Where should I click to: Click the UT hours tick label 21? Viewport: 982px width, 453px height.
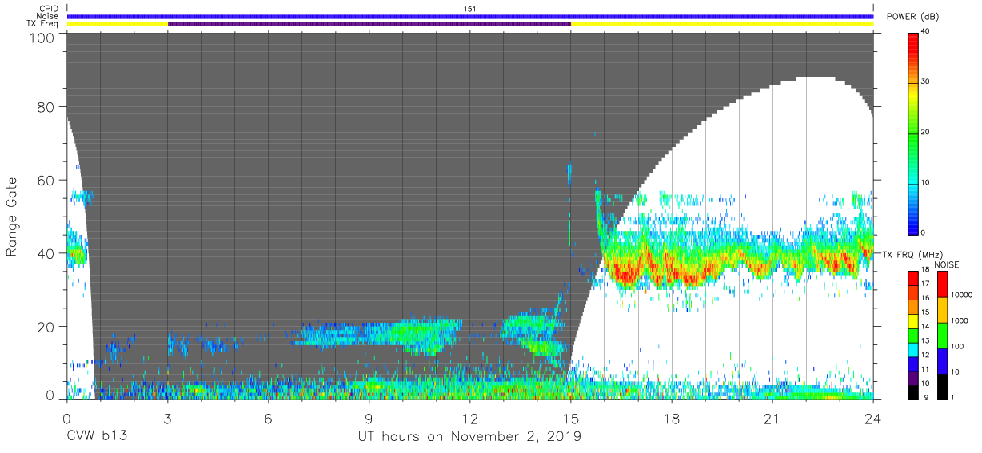pyautogui.click(x=772, y=419)
